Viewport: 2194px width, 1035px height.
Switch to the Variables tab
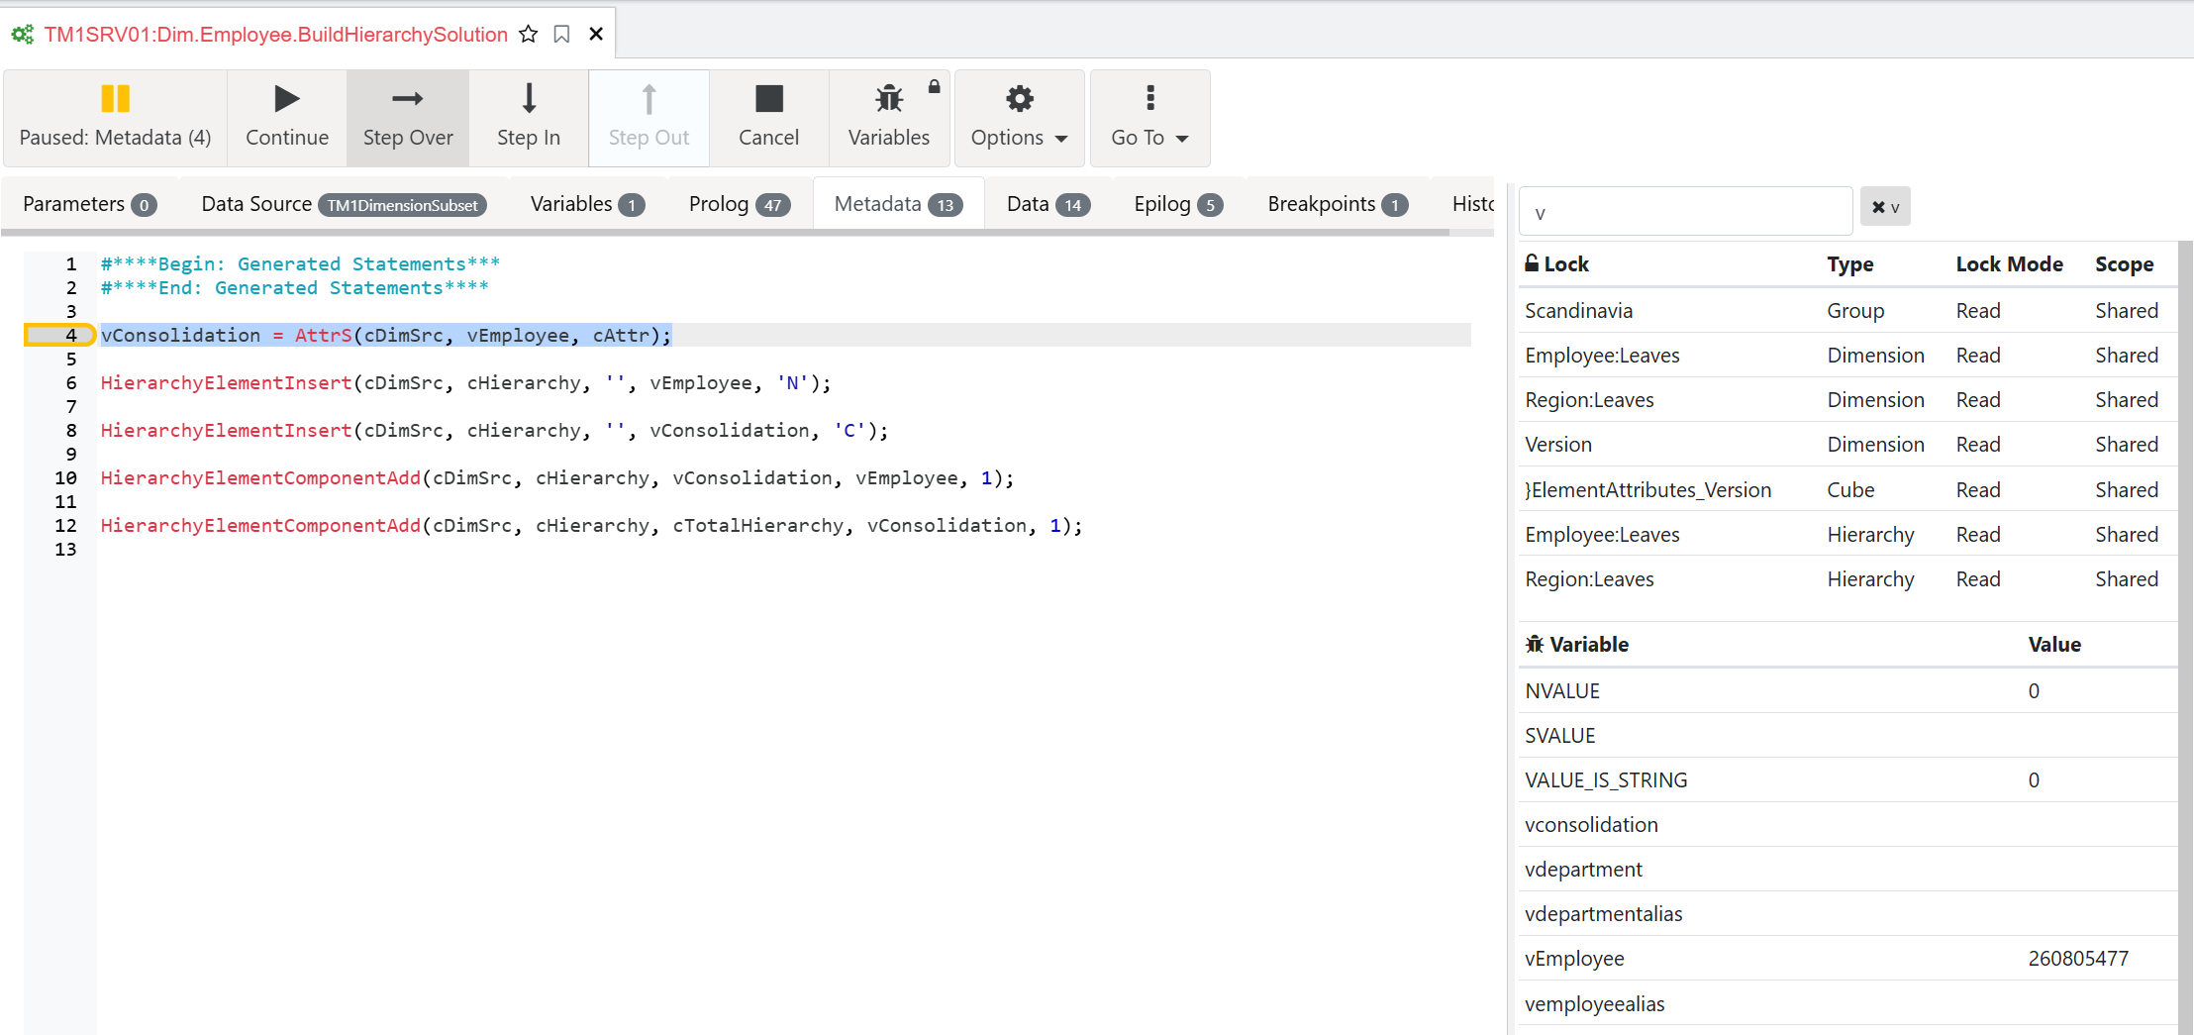587,204
